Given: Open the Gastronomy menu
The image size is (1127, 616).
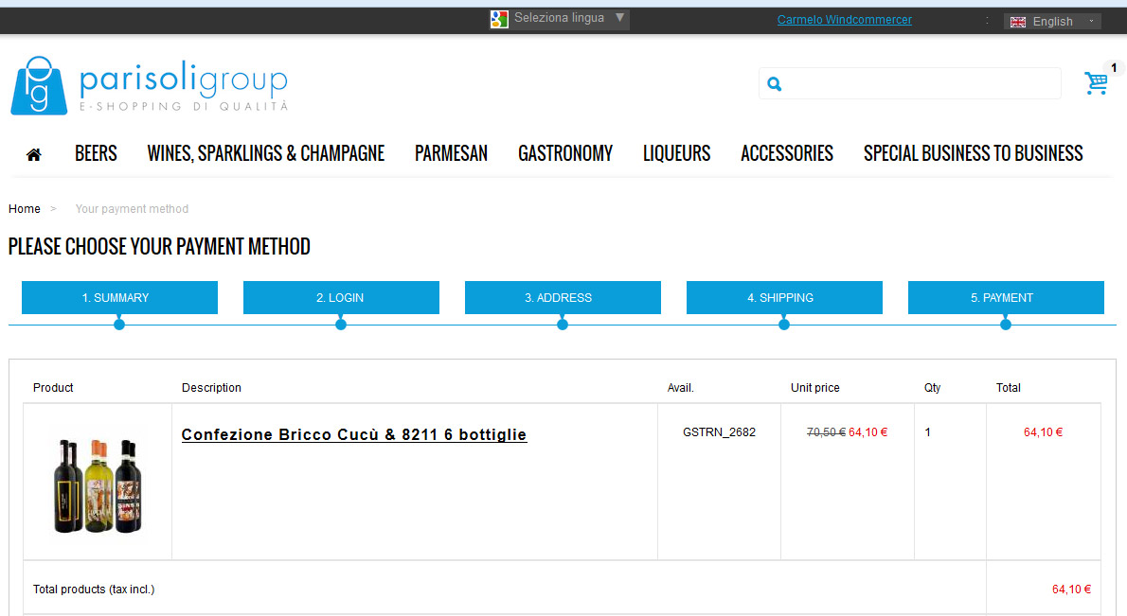Looking at the screenshot, I should tap(565, 153).
